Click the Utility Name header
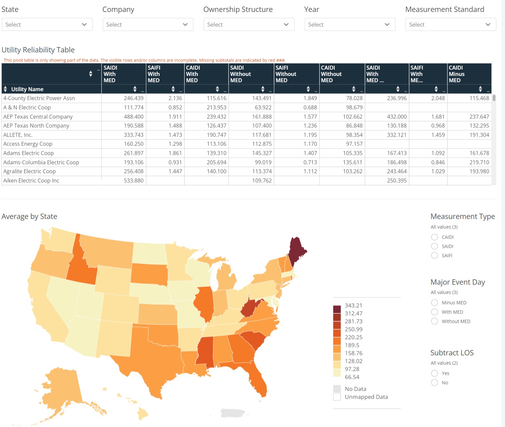505x427 pixels. 27,89
